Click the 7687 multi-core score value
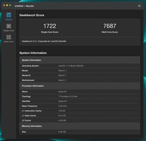This screenshot has height=141, width=146. pos(110,26)
